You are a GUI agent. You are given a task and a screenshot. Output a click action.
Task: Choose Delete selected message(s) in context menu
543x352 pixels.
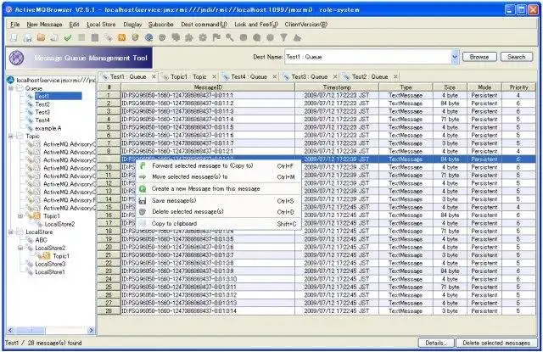(219, 212)
